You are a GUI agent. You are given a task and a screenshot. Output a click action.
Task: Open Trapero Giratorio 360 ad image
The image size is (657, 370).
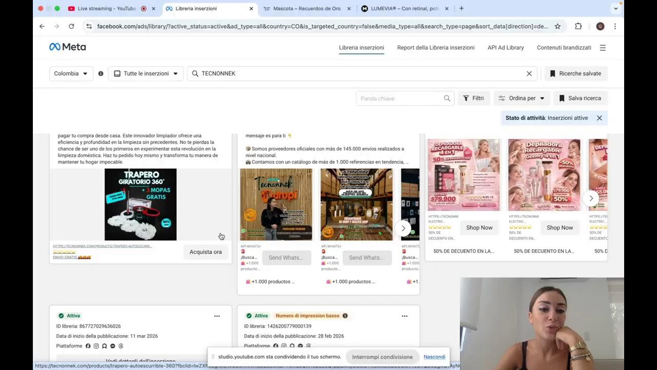click(x=141, y=205)
